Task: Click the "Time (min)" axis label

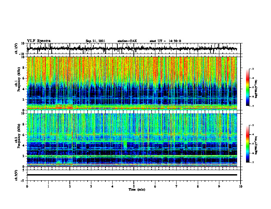Action: coord(137,190)
